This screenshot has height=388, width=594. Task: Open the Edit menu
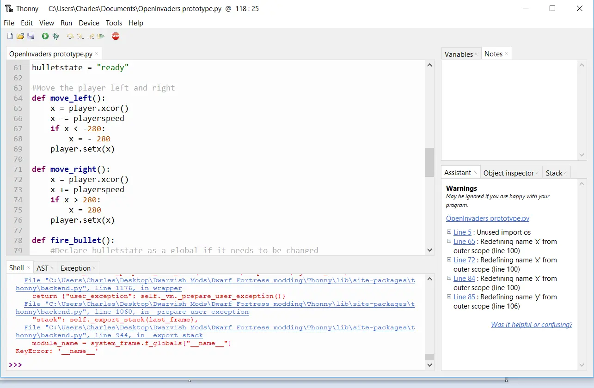point(27,23)
